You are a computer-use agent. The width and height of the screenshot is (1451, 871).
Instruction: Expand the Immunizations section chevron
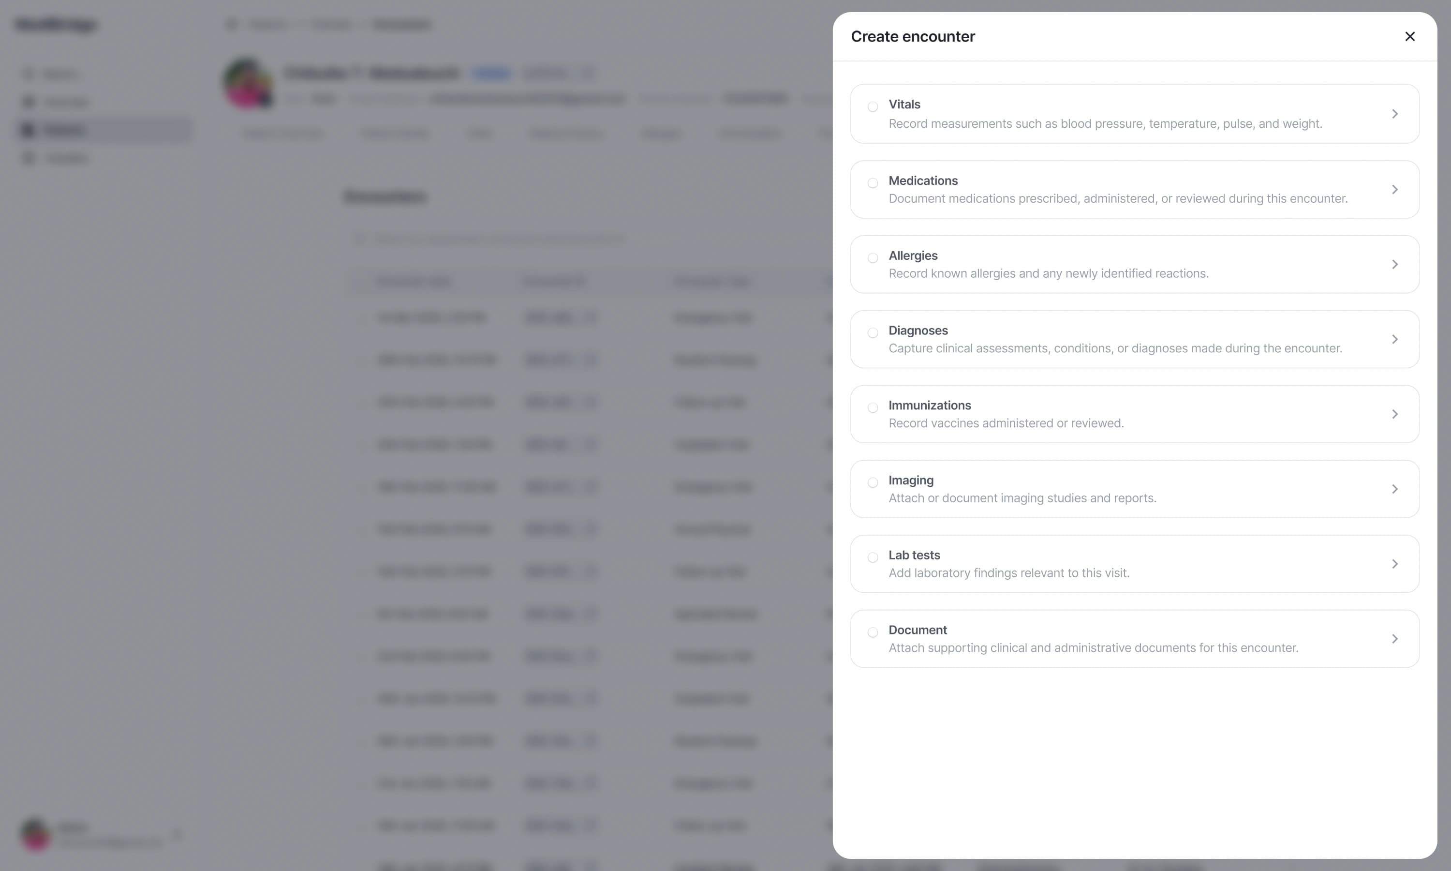pyautogui.click(x=1395, y=414)
